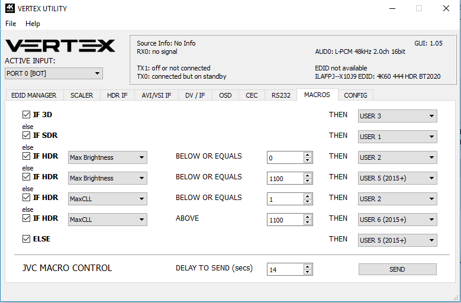Open the Help menu
The width and height of the screenshot is (461, 303).
33,24
